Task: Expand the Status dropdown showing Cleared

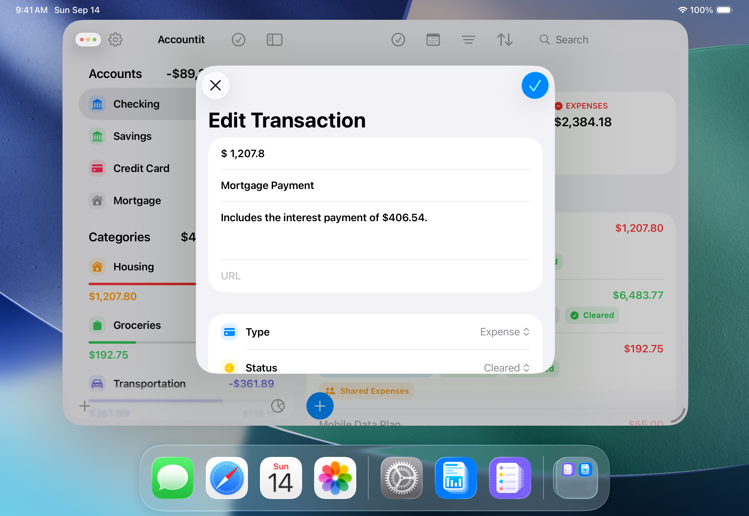Action: pos(506,368)
